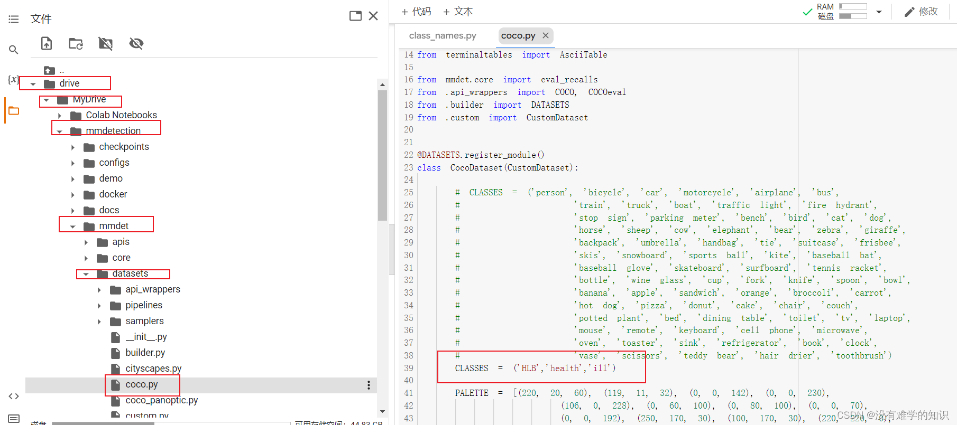Viewport: 957px width, 425px height.
Task: Select the checkpoints folder row
Action: click(x=201, y=147)
